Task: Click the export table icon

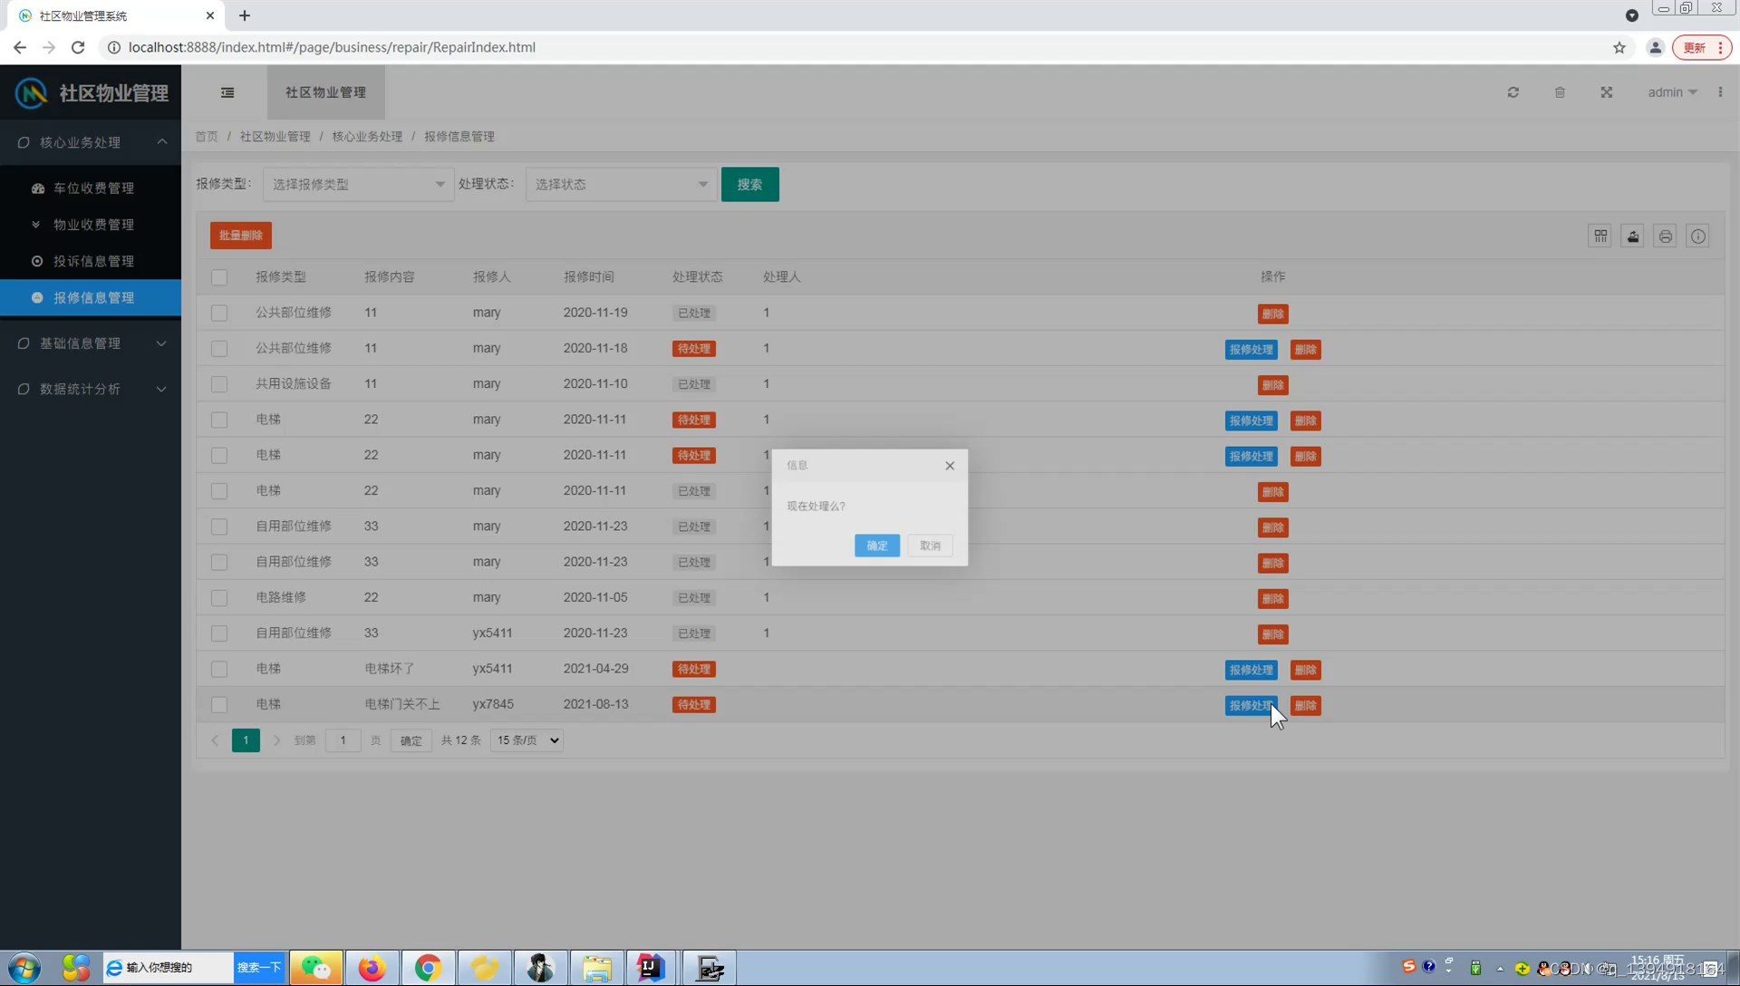Action: tap(1633, 237)
